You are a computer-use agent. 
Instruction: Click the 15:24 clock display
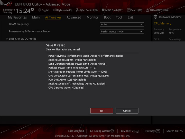[23, 11]
